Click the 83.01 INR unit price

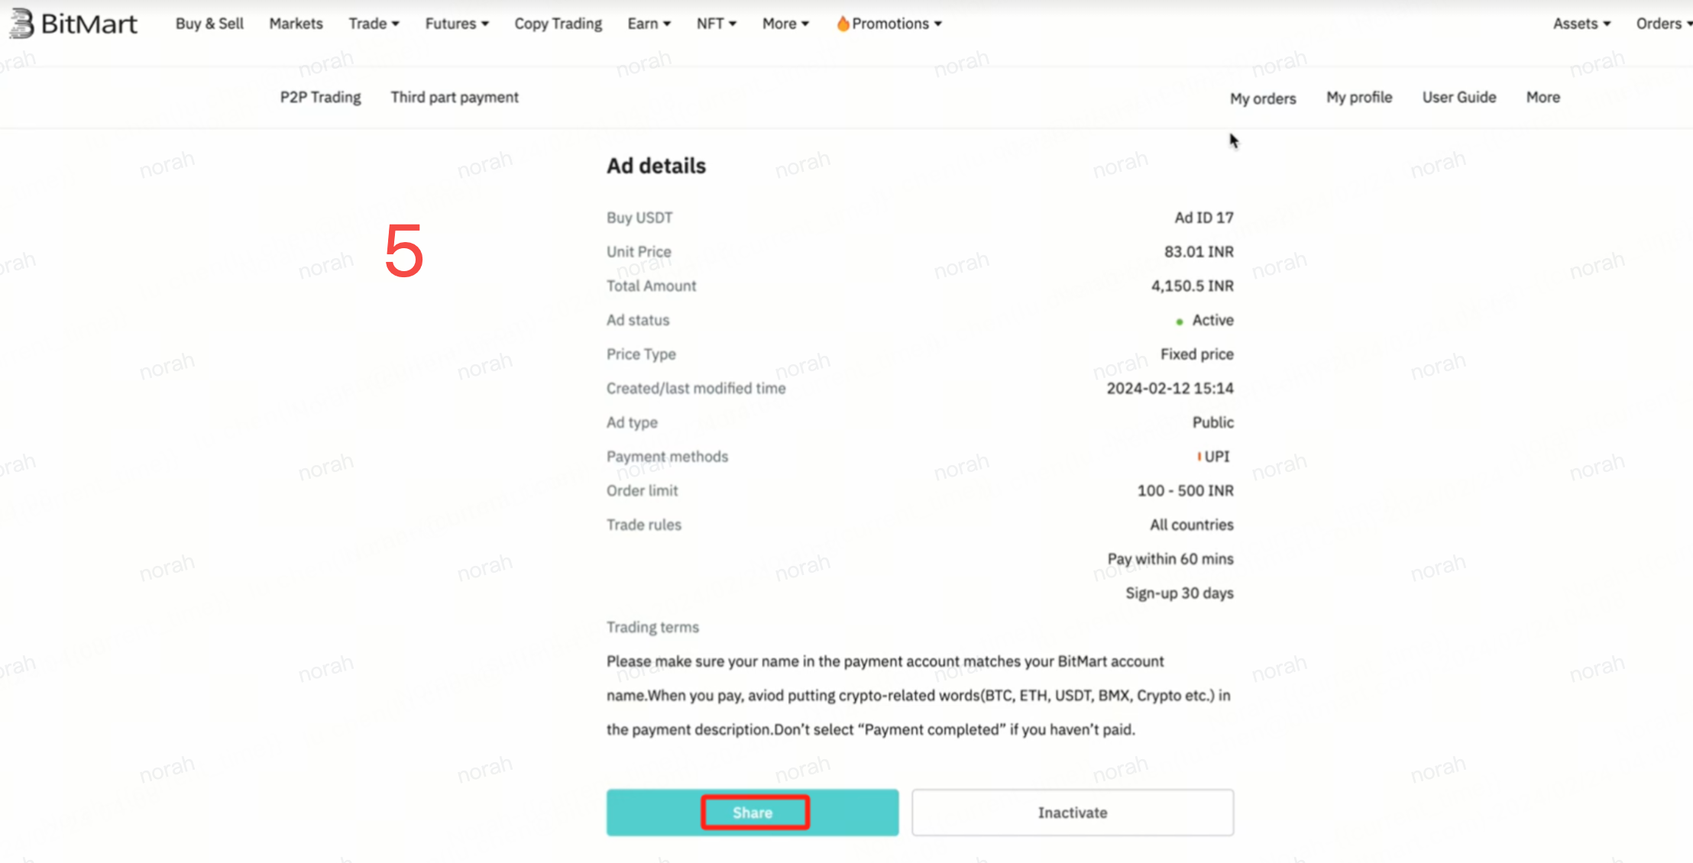1199,251
